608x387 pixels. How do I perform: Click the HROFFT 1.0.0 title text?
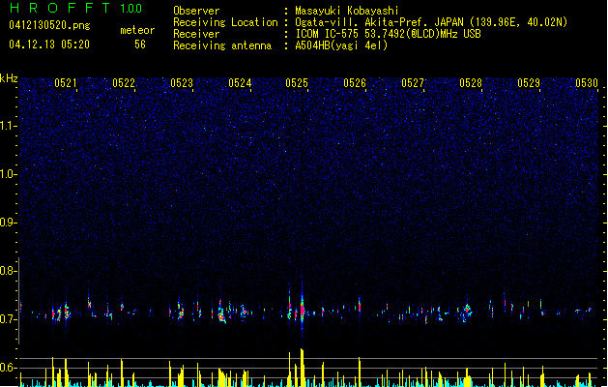75,8
